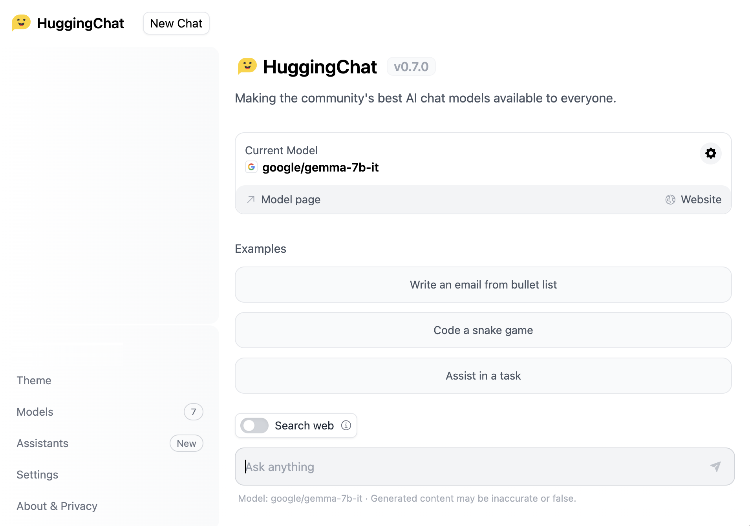Click the send message arrow icon

click(715, 466)
